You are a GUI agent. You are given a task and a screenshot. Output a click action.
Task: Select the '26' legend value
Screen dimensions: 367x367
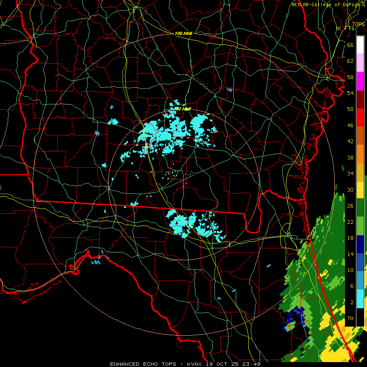click(350, 206)
